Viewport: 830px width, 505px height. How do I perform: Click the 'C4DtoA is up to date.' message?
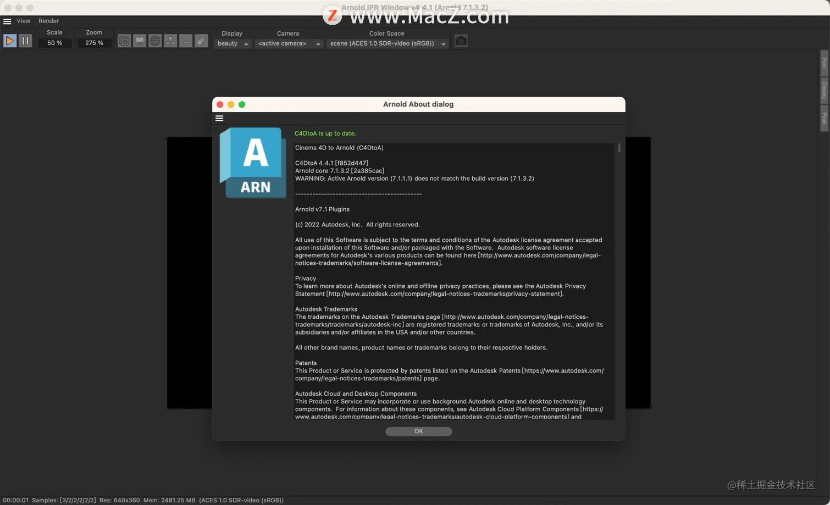[x=325, y=134]
